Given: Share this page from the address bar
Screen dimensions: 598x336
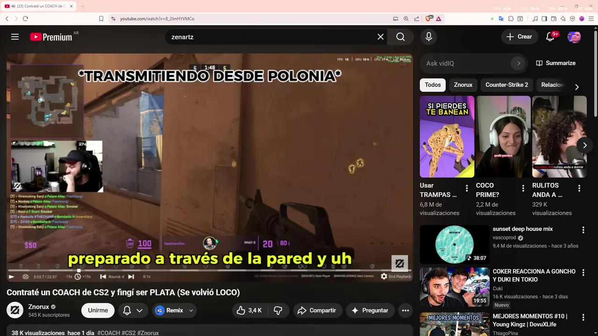Looking at the screenshot, I should (416, 19).
